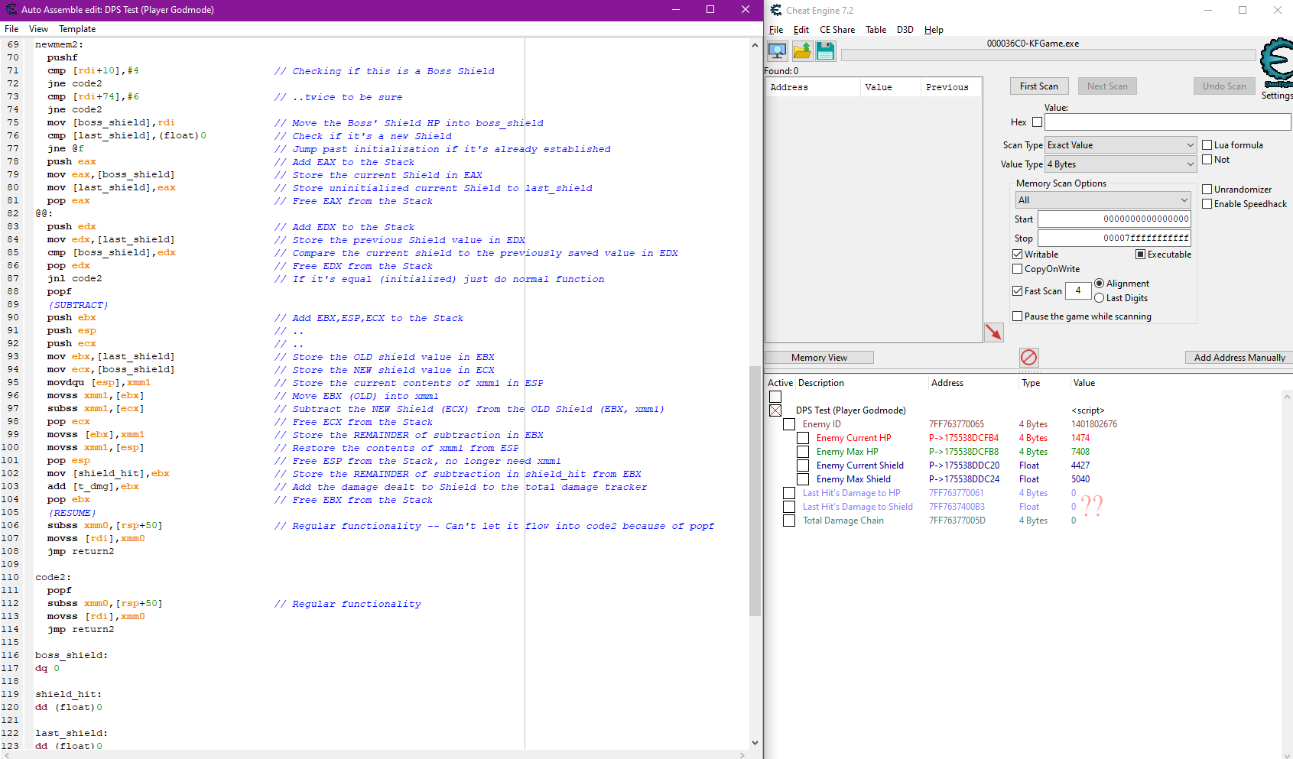Activate the Enemy ID entry checkbox
1293x759 pixels.
point(789,424)
